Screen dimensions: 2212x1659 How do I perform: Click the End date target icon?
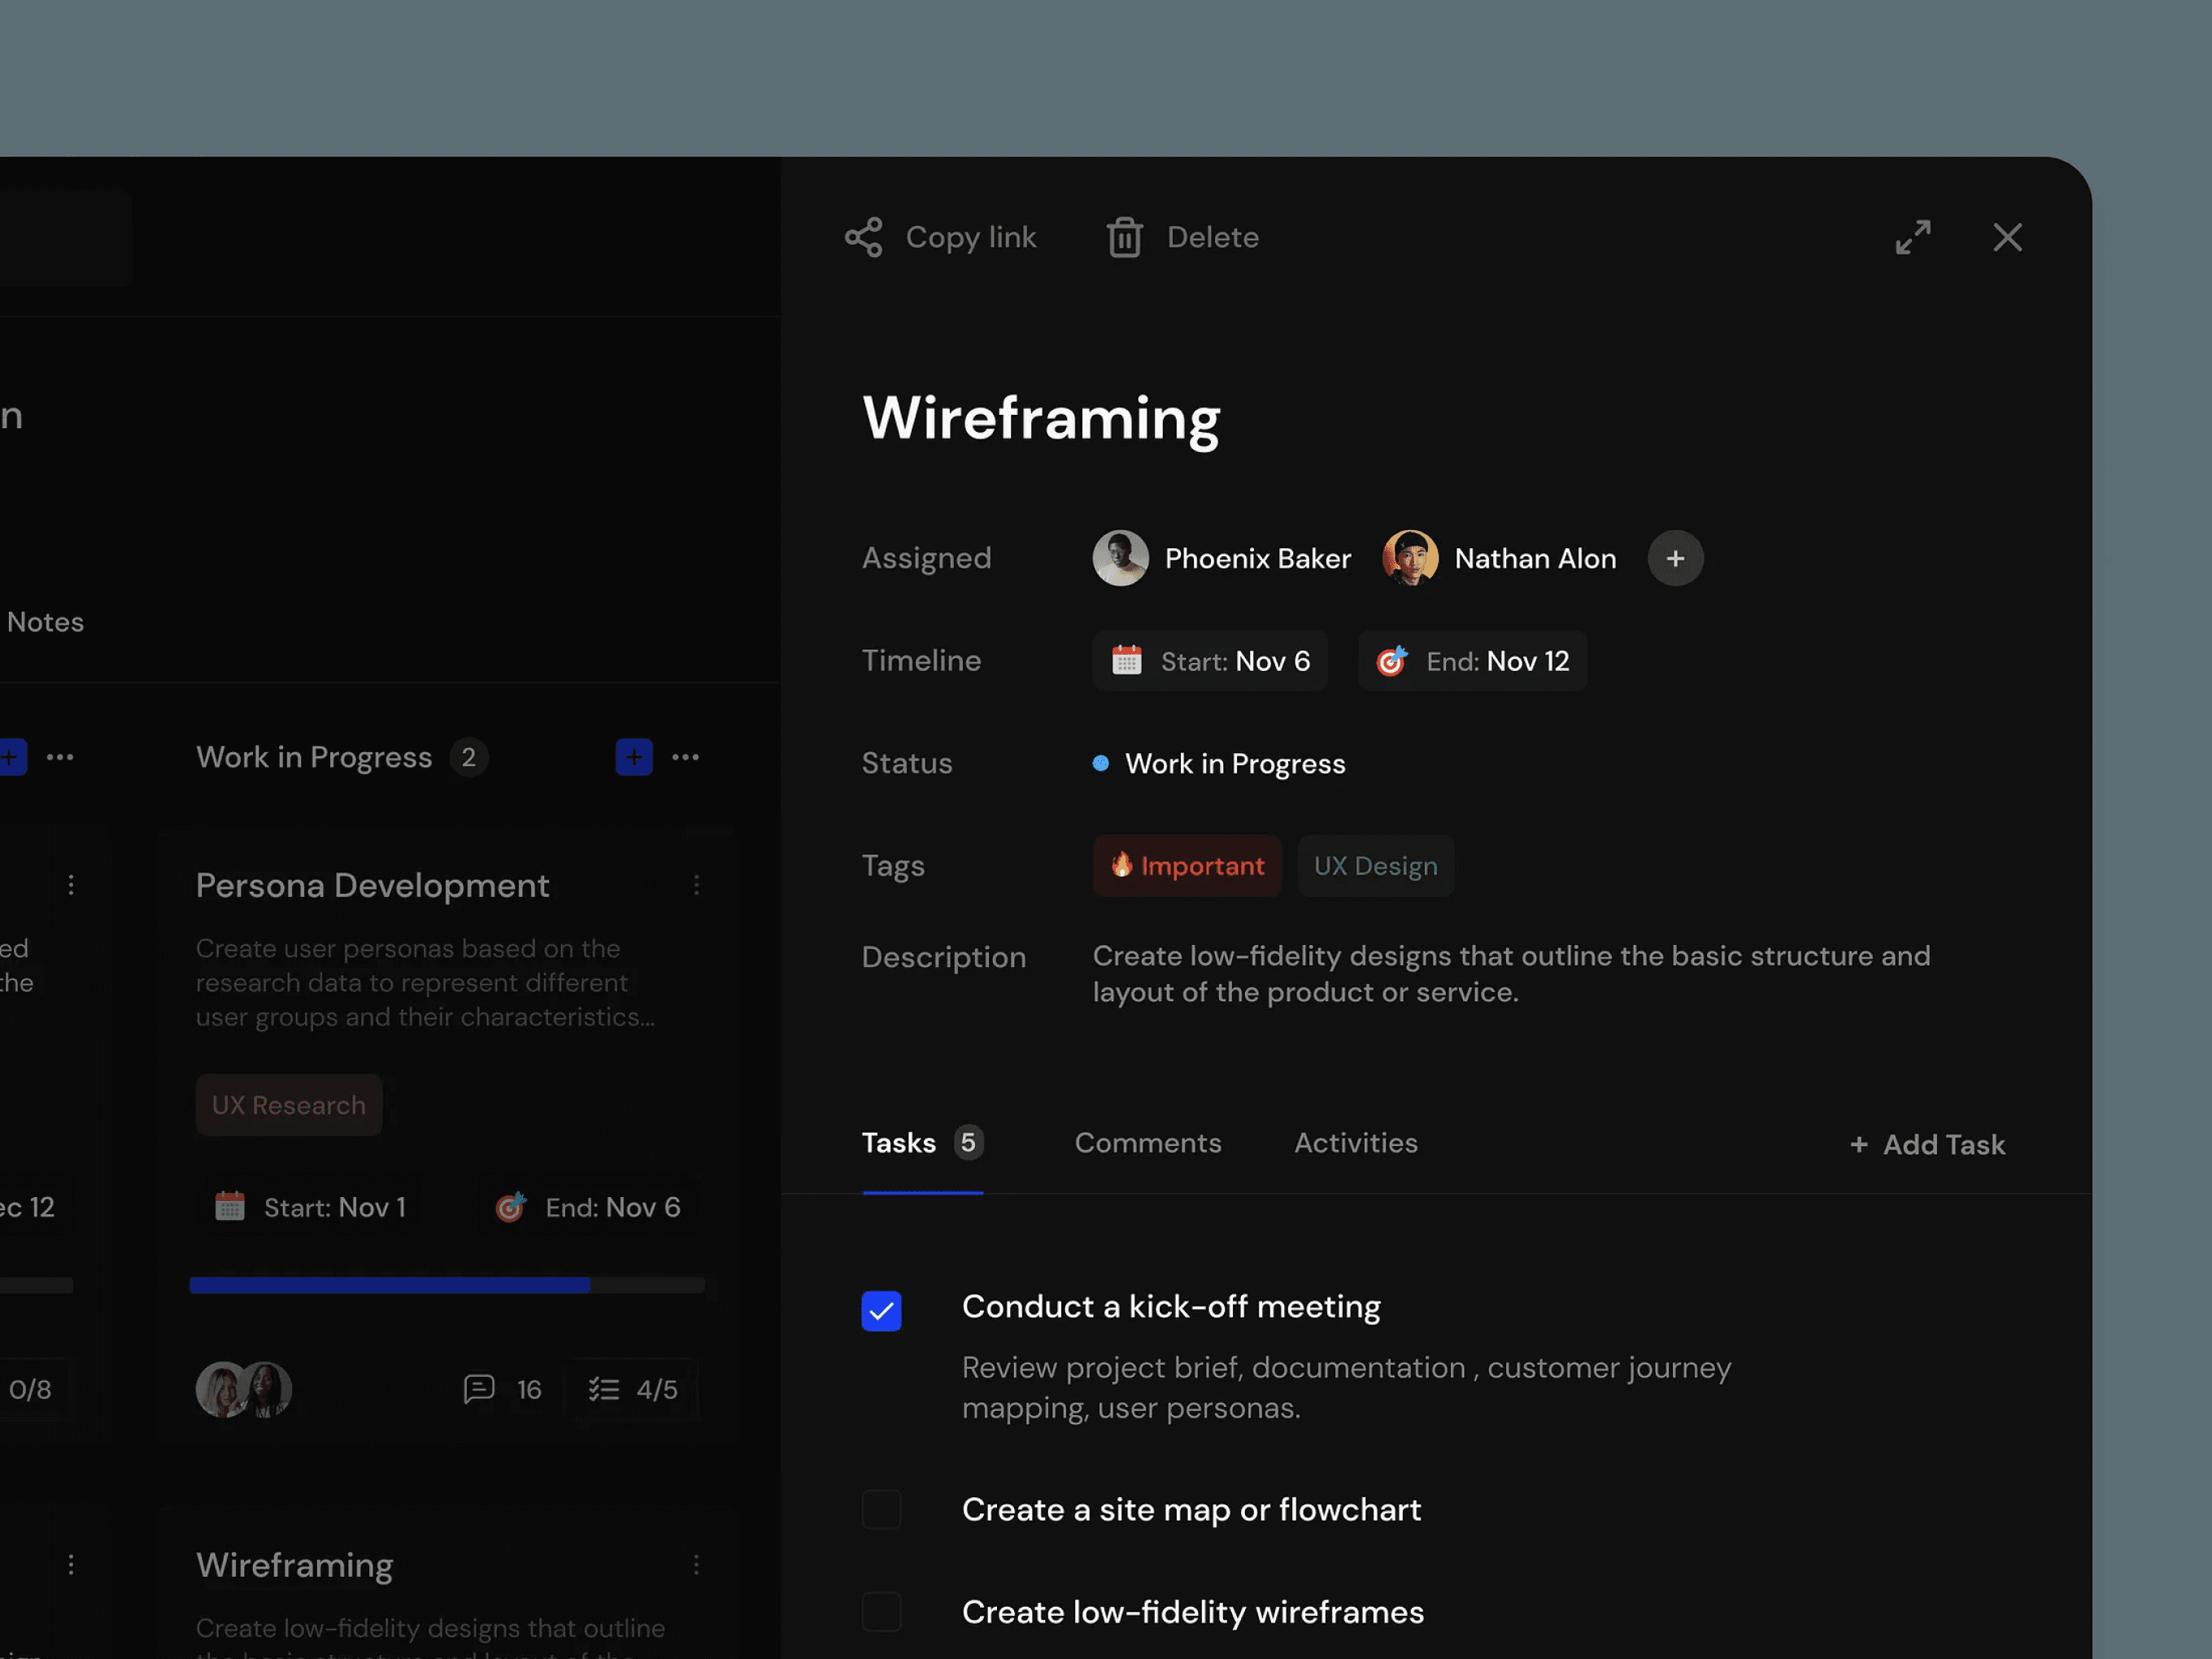[1391, 661]
